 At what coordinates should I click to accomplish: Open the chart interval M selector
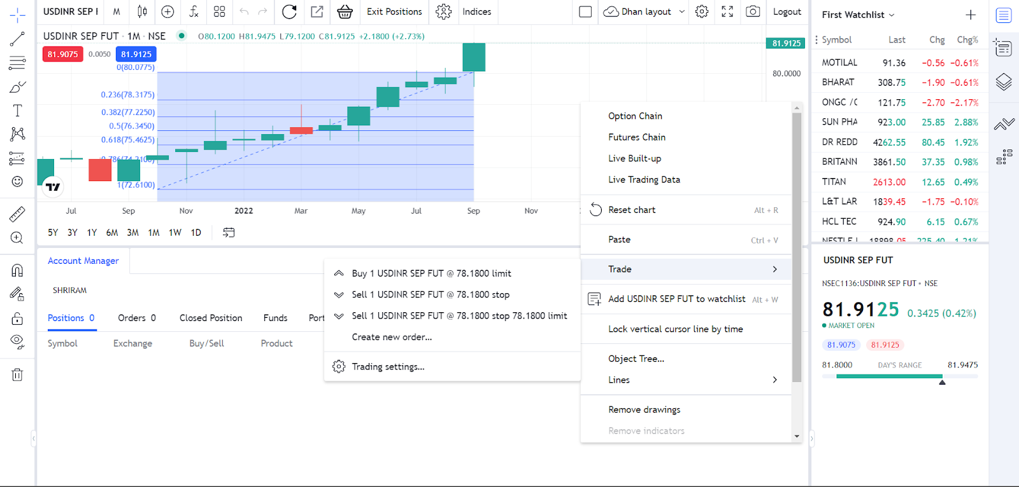tap(117, 11)
